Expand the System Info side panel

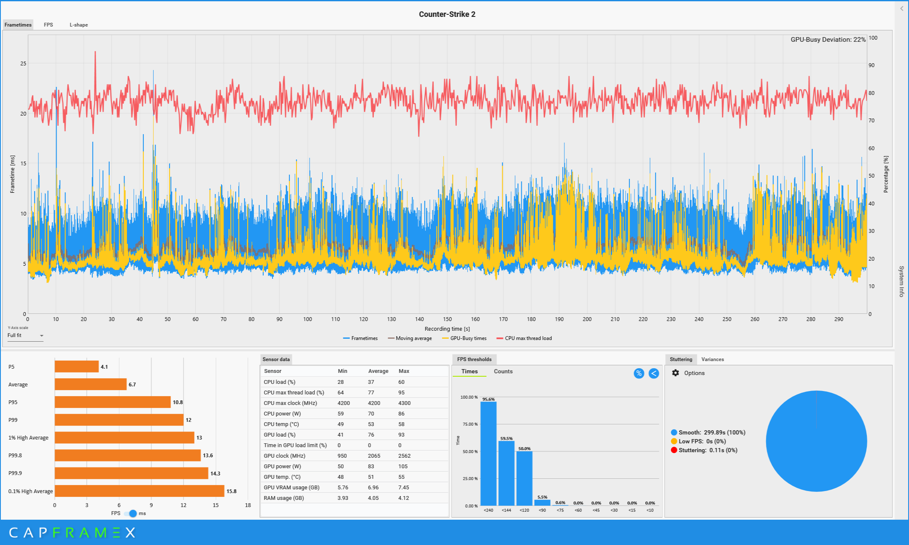tap(901, 281)
